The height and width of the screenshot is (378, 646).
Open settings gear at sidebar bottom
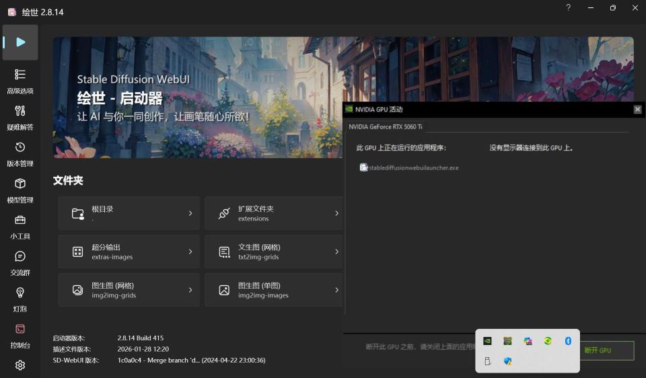20,365
